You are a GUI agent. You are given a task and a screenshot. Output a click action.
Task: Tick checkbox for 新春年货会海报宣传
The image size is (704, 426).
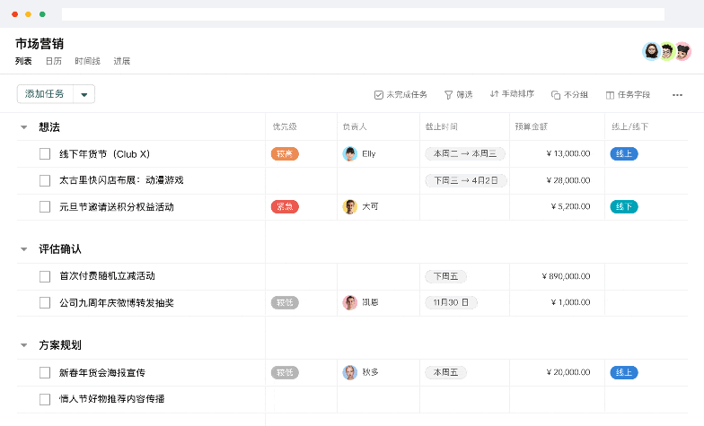pyautogui.click(x=45, y=372)
